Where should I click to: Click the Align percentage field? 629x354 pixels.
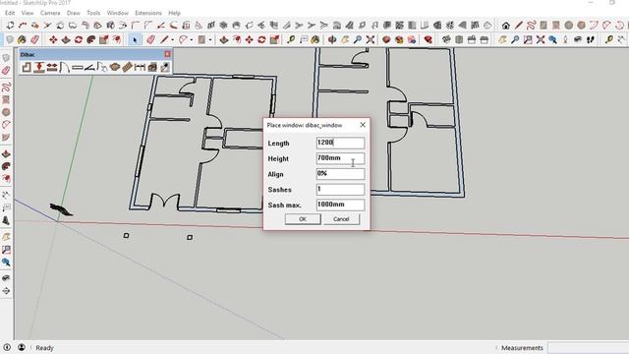point(341,174)
